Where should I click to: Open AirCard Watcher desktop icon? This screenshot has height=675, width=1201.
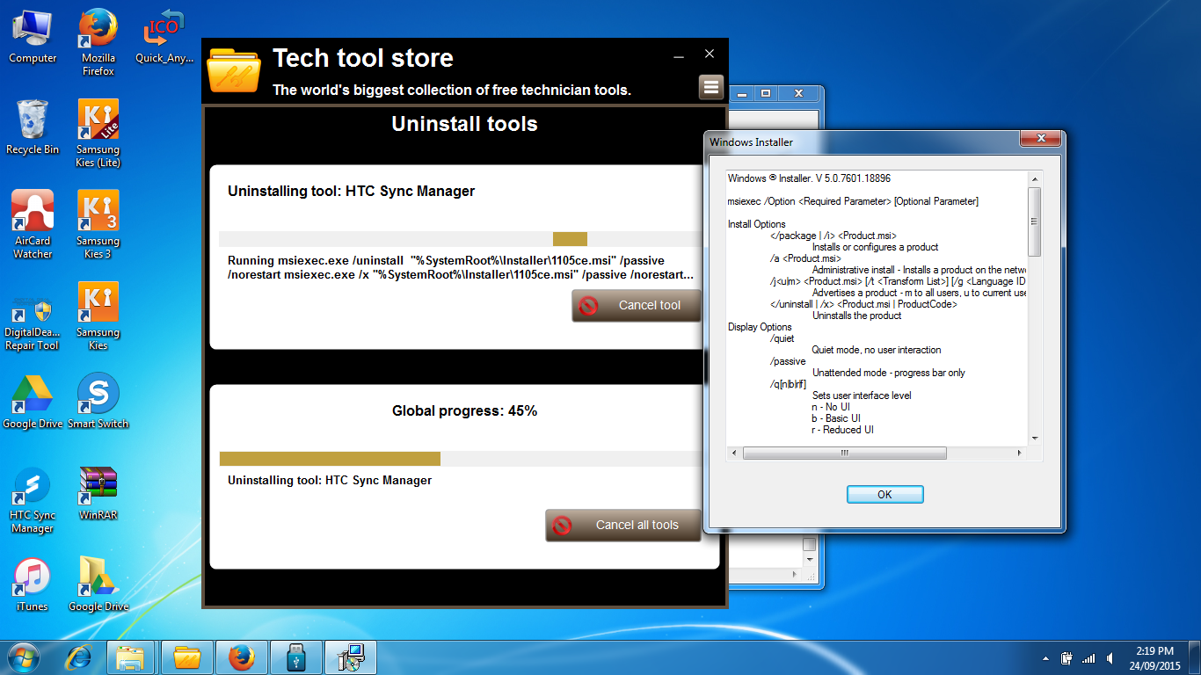(x=33, y=225)
